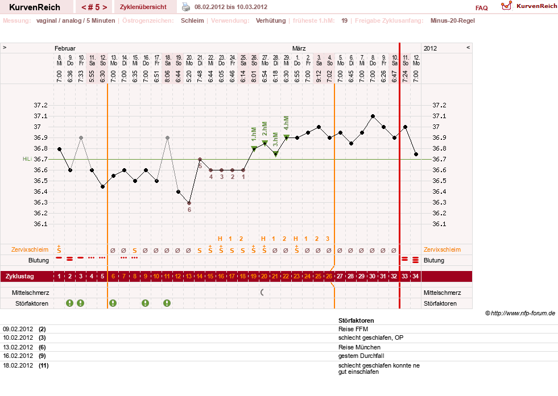This screenshot has width=558, height=396.
Task: Click the Störfaktor icon on cycle day 11
Action: pyautogui.click(x=167, y=303)
